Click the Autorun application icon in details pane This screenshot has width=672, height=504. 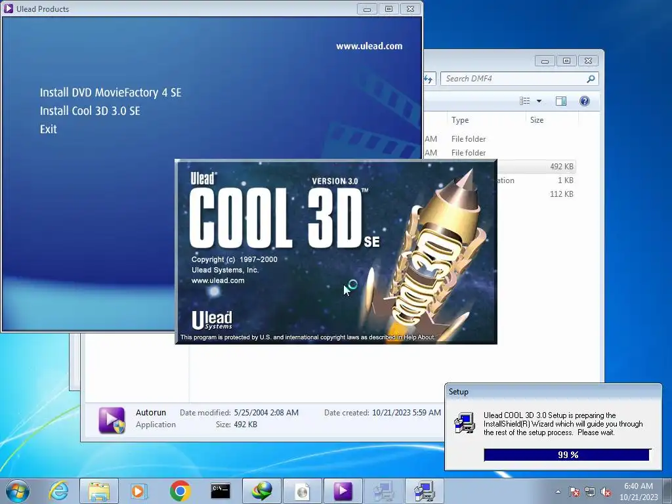point(112,420)
